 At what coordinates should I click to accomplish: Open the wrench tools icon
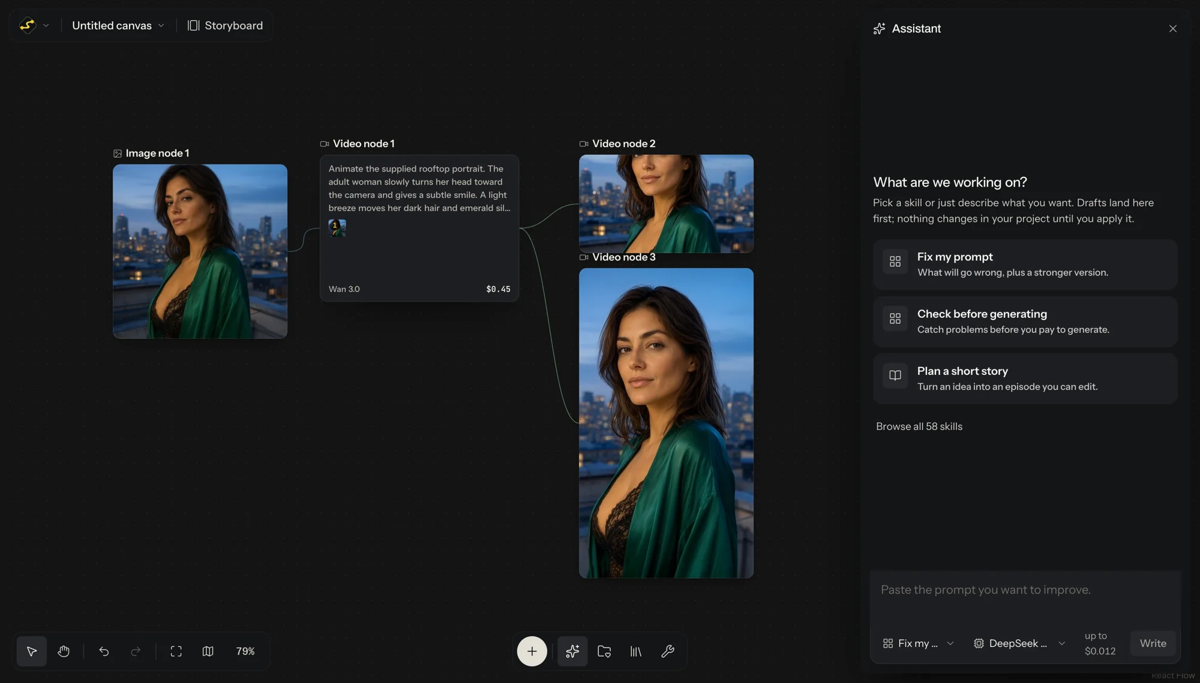(668, 651)
